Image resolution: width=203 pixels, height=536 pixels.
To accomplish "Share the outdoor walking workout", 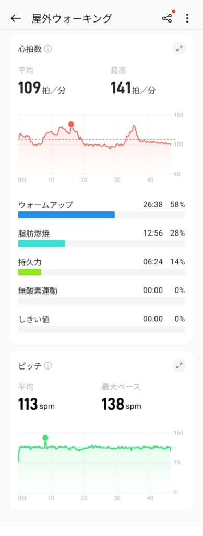I will pos(167,18).
